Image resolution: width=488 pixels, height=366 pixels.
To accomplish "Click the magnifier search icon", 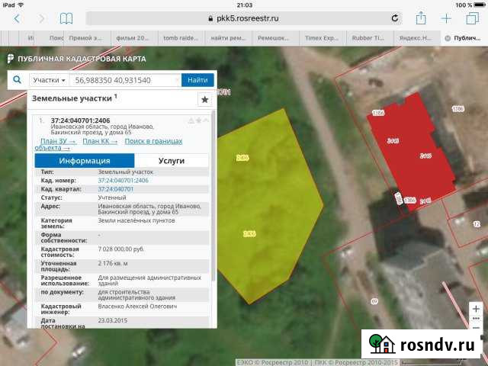I will [17, 79].
